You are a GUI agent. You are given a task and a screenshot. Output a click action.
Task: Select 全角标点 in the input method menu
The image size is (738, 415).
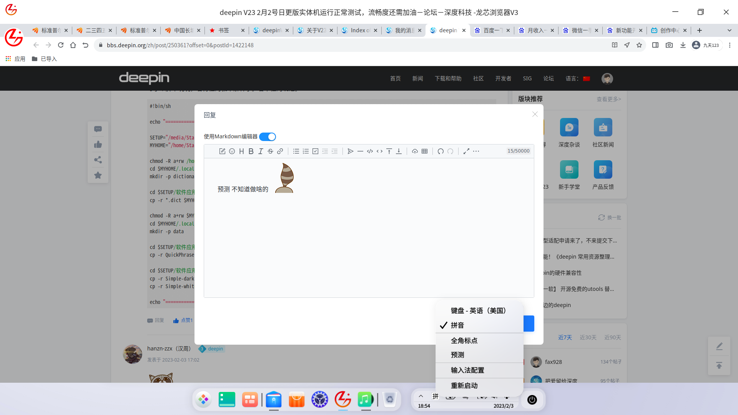[464, 340]
